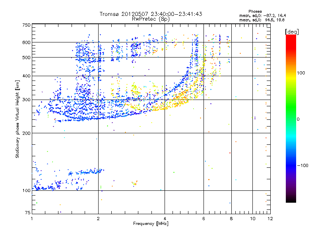Click y-axis tick label '75'
The image size is (318, 238).
point(28,213)
